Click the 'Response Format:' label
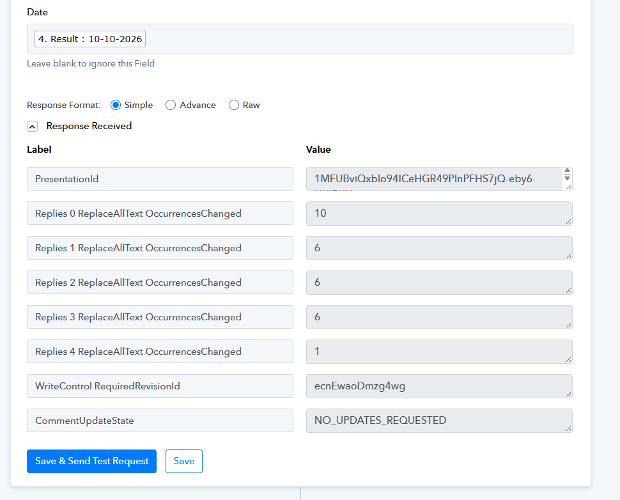The height and width of the screenshot is (500, 620). (64, 105)
